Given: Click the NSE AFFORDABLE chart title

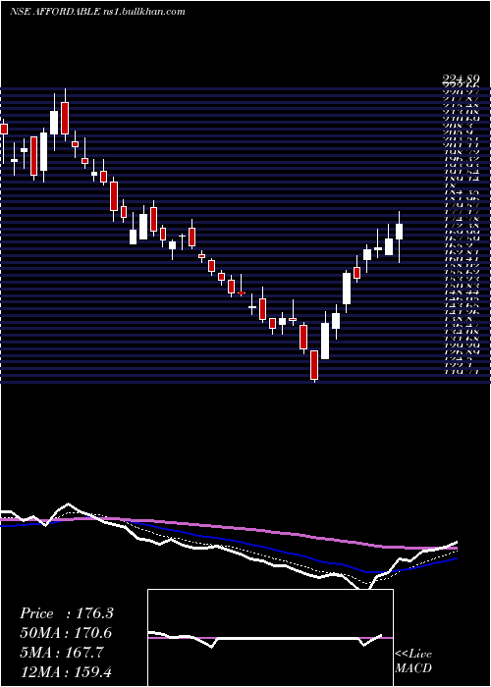Looking at the screenshot, I should tap(97, 12).
